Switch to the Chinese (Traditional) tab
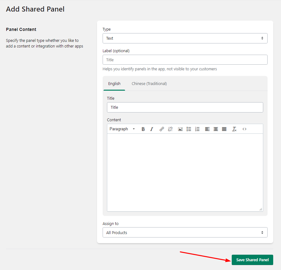Screen dimensions: 281x270 coord(149,84)
